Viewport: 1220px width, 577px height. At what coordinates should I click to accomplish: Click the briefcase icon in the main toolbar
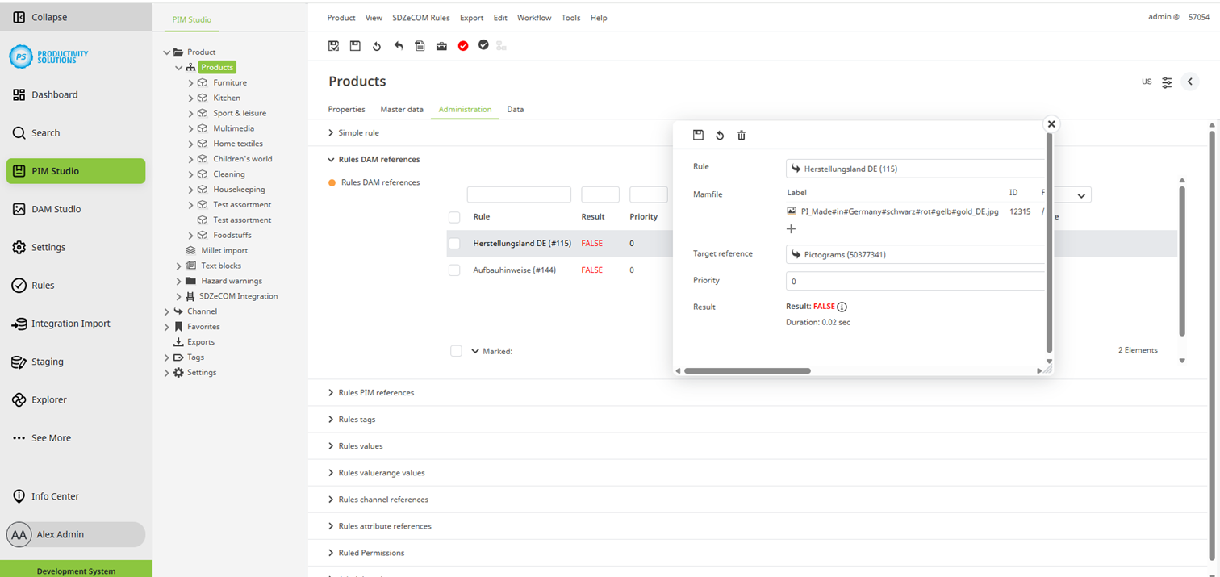[441, 46]
